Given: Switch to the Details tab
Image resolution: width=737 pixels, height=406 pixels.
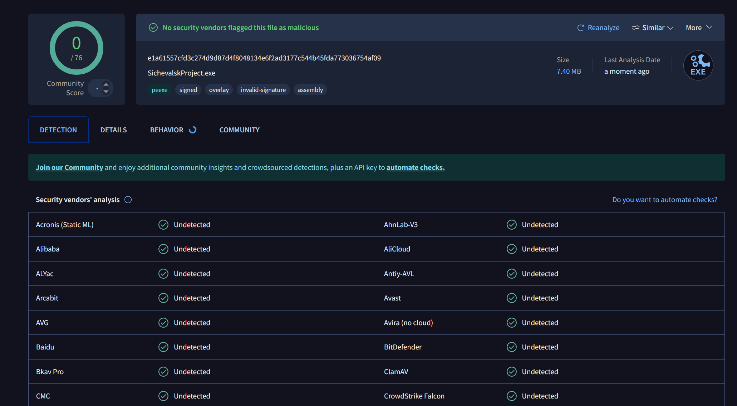Looking at the screenshot, I should 113,130.
